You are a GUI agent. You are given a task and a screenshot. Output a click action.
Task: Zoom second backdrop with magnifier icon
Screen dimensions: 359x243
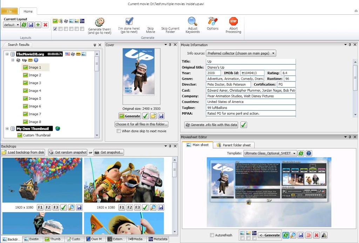click(153, 207)
